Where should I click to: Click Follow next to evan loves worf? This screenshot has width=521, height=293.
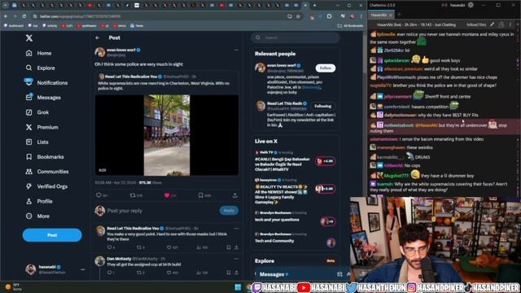326,68
